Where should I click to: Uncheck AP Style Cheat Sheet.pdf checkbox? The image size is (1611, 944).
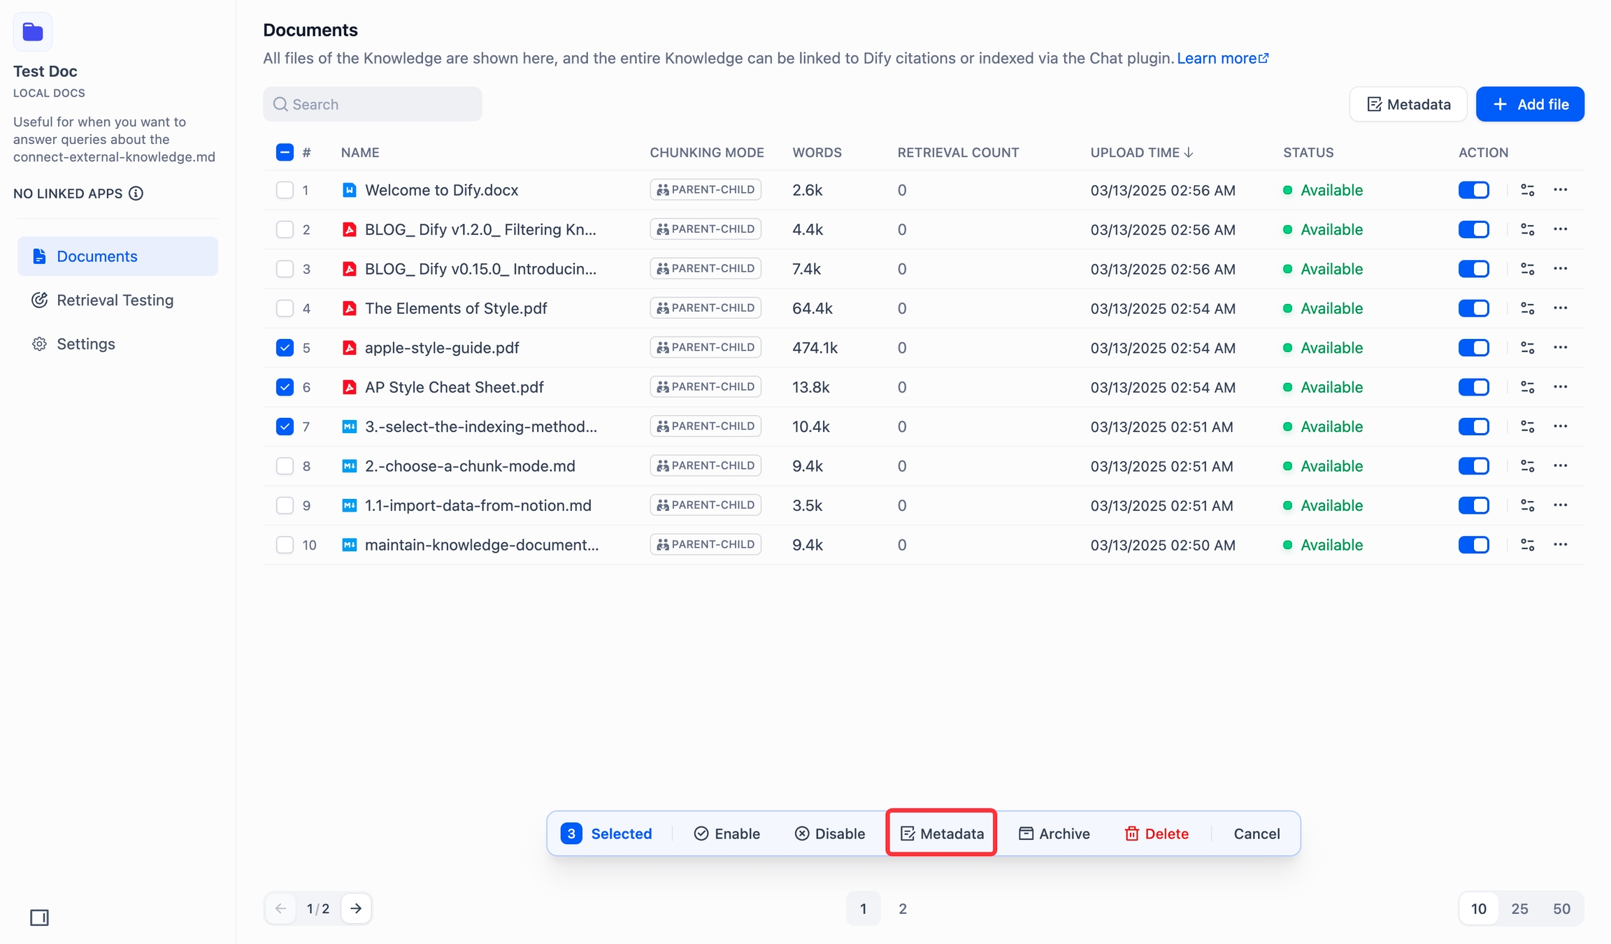pyautogui.click(x=285, y=387)
